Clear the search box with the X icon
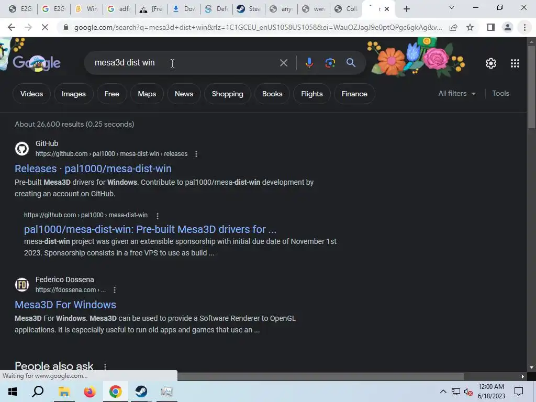 pos(283,63)
